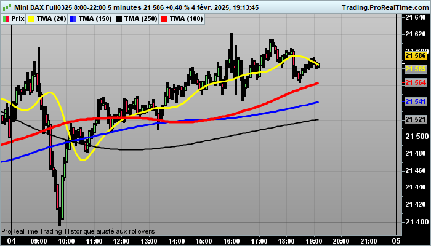
Task: Click the 05 date marker on time axis
Action: [x=397, y=240]
